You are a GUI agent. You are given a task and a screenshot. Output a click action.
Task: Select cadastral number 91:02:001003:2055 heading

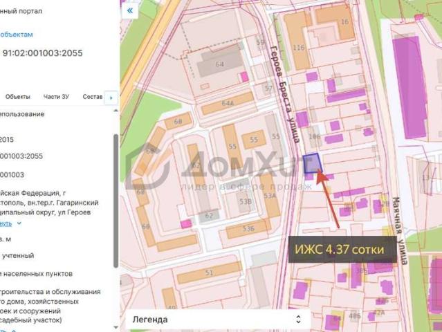(43, 53)
